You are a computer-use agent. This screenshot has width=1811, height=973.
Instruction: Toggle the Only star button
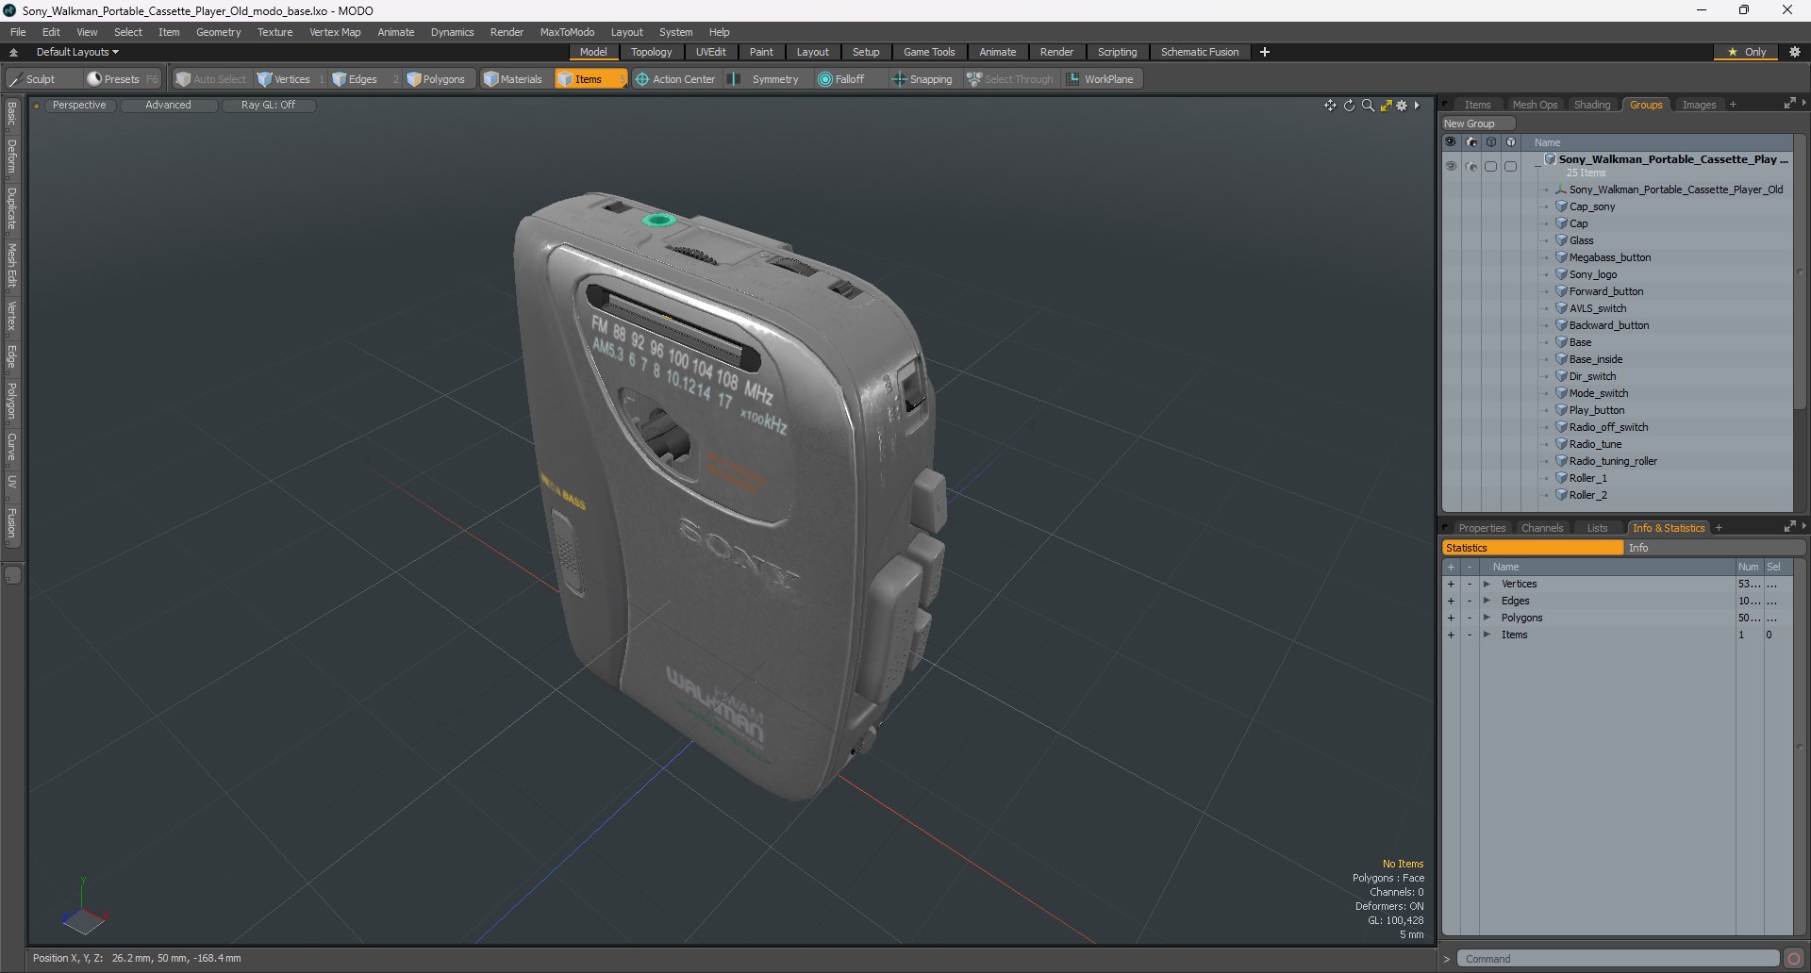click(x=1746, y=53)
